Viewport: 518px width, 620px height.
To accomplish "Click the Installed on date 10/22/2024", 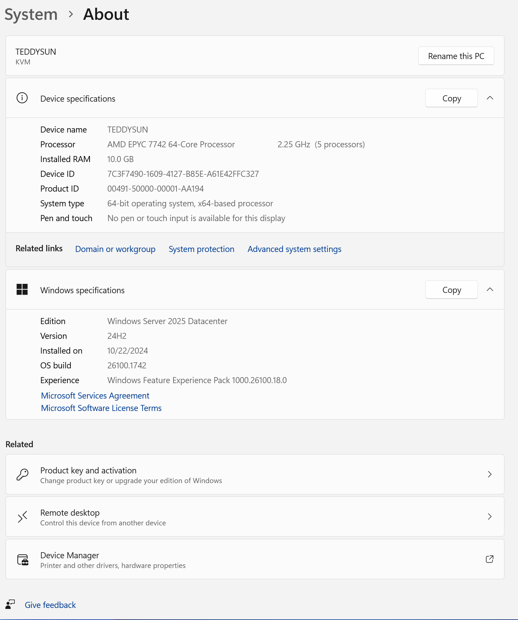I will [127, 351].
